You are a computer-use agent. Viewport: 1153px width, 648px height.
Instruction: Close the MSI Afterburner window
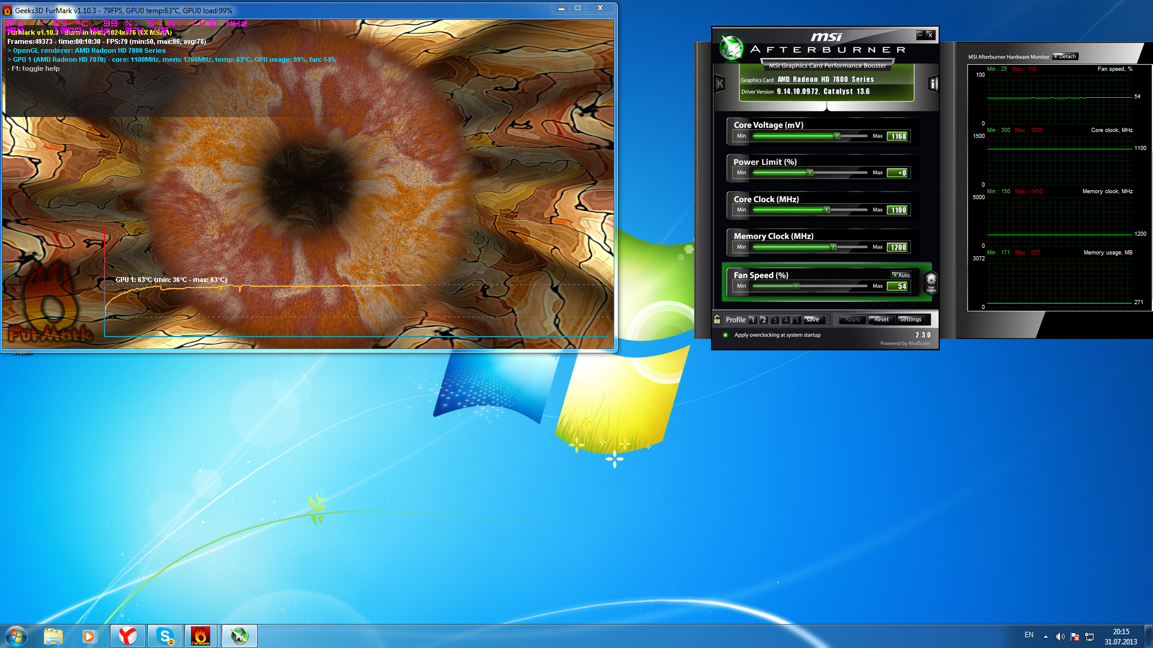pos(930,35)
